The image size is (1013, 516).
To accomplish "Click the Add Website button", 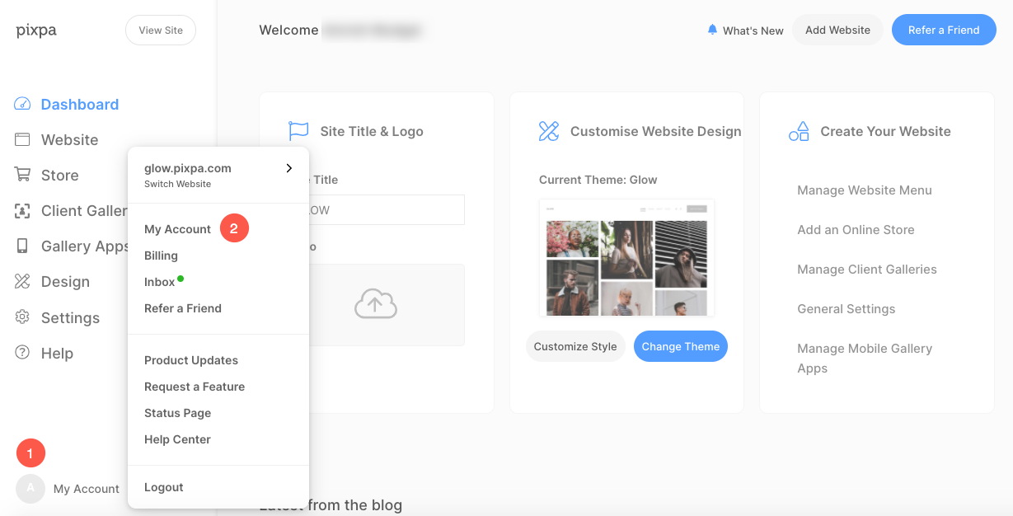I will click(x=837, y=30).
